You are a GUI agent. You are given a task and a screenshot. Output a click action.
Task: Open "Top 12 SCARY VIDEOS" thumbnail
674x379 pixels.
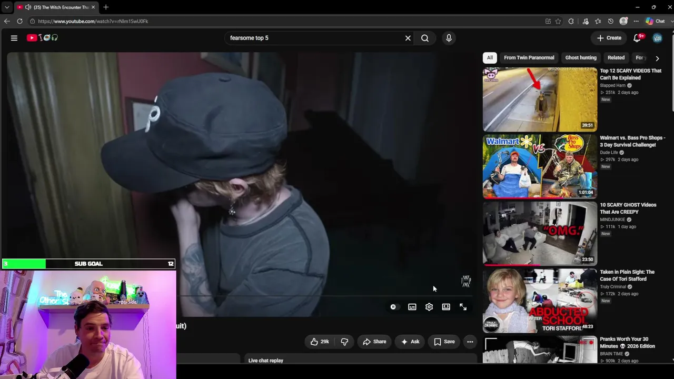coord(540,99)
